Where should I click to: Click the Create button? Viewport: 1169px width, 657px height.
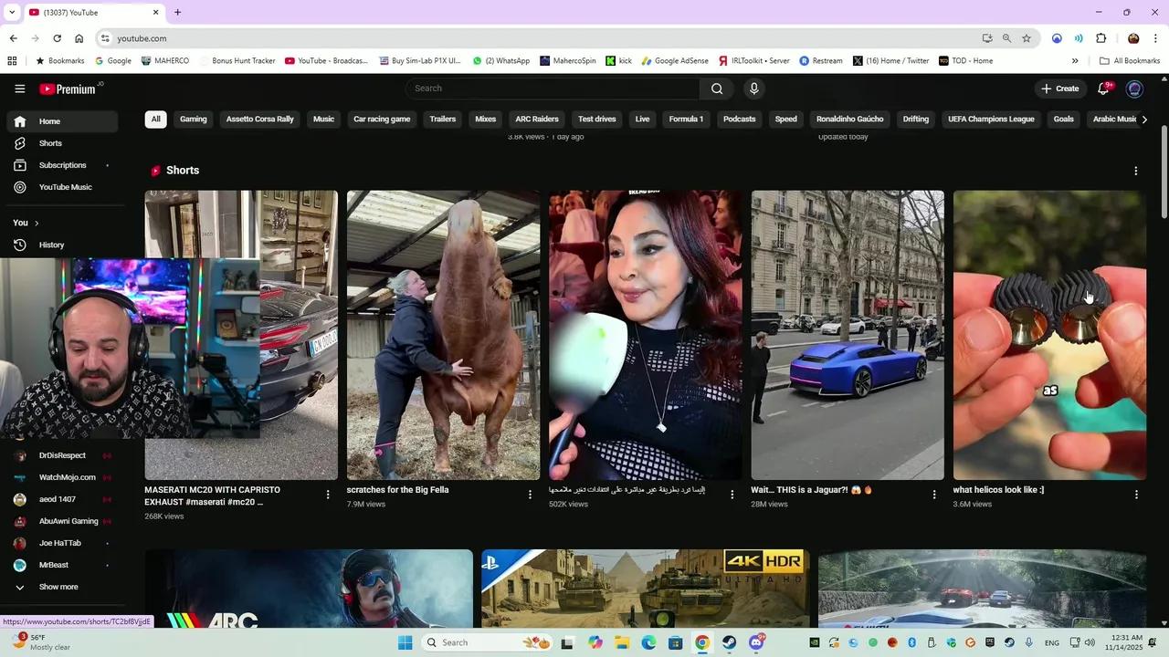point(1060,89)
